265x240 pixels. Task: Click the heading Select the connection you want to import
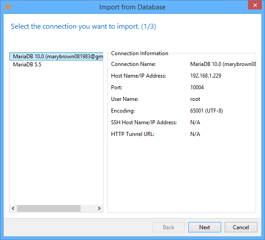pos(84,26)
